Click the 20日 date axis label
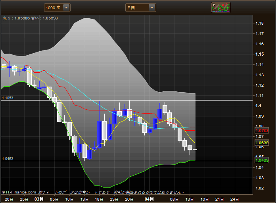 point(9,199)
